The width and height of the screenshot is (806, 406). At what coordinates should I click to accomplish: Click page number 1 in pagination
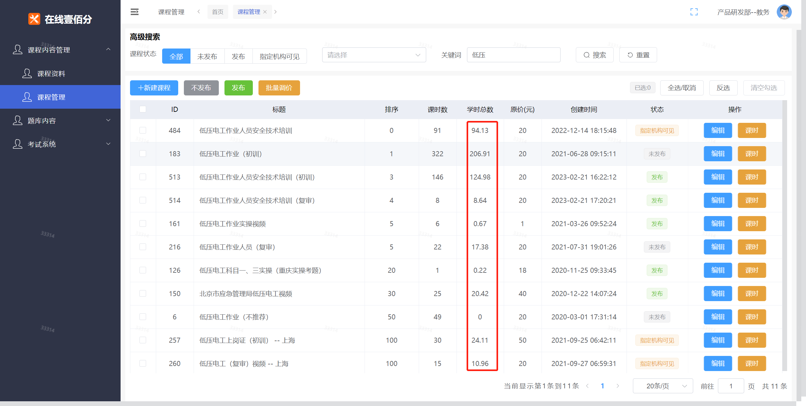pos(602,386)
